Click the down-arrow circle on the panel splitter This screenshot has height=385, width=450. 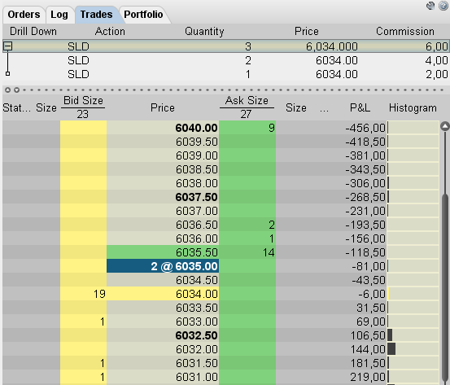click(x=17, y=90)
